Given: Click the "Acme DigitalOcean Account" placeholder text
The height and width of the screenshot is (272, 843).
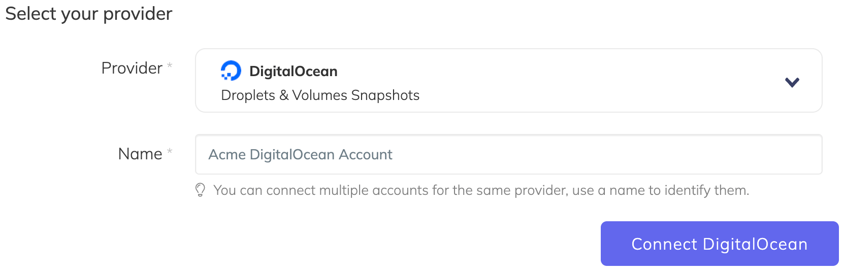Looking at the screenshot, I should tap(300, 155).
